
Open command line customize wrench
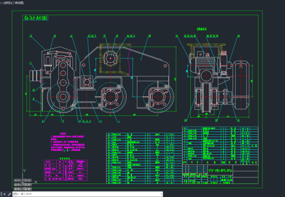click(x=9, y=194)
